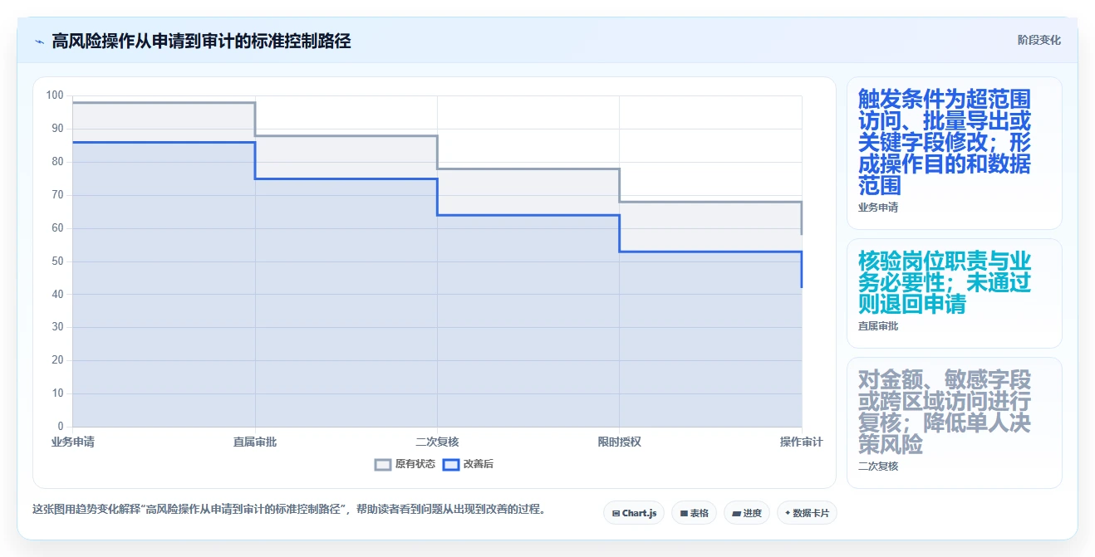Click the Chart.js tag button
1095x557 pixels.
(x=634, y=513)
